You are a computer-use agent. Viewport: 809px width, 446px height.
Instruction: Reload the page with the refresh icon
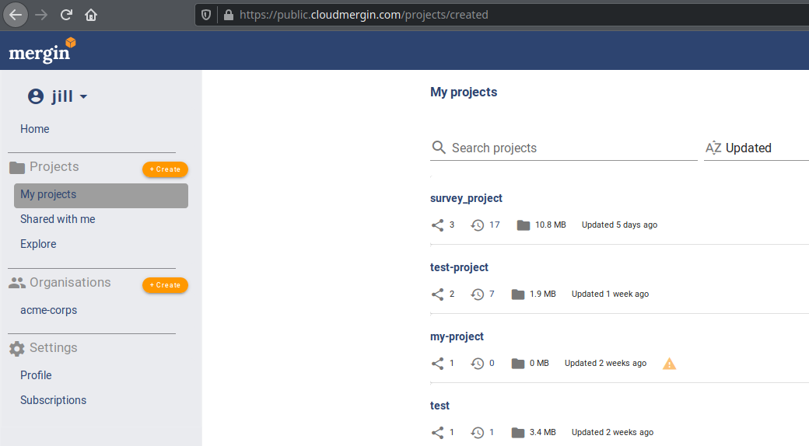click(66, 15)
